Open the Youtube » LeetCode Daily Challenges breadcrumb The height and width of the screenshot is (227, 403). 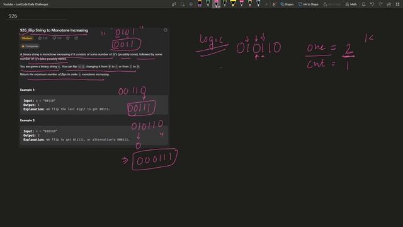click(x=26, y=4)
